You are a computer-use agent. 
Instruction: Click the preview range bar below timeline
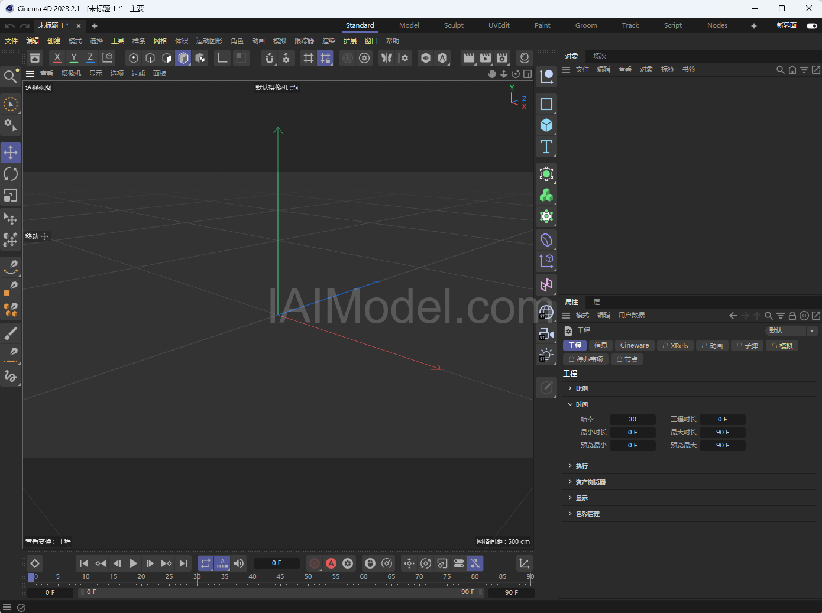click(x=281, y=592)
